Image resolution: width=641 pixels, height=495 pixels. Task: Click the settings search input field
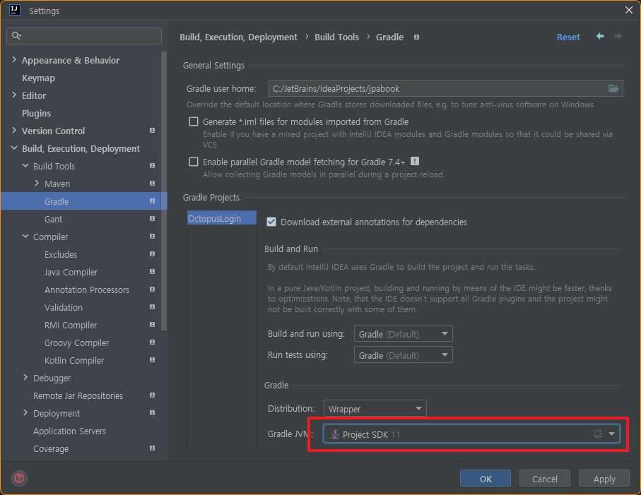click(84, 36)
